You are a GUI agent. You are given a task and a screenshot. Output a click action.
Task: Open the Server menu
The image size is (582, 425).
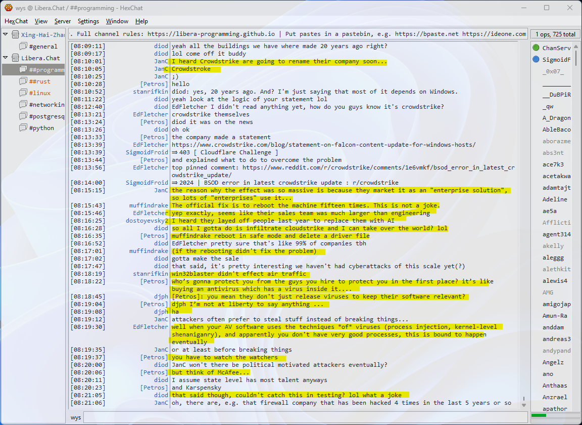coord(63,21)
